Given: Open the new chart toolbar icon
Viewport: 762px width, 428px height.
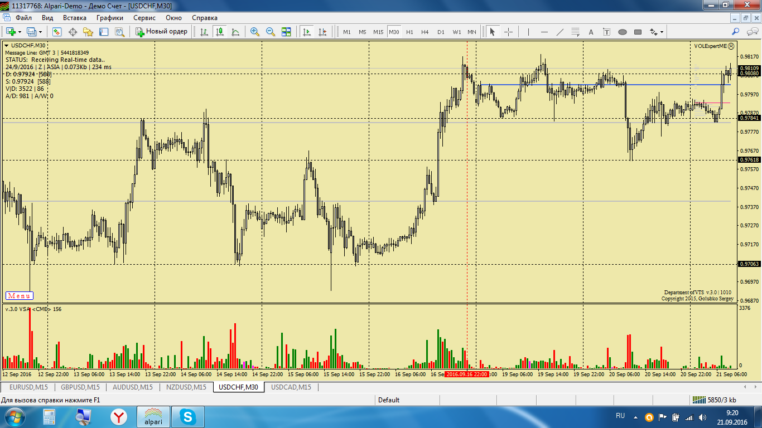Looking at the screenshot, I should 11,32.
